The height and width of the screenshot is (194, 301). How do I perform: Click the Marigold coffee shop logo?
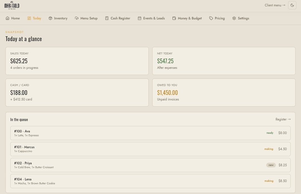point(12,6)
